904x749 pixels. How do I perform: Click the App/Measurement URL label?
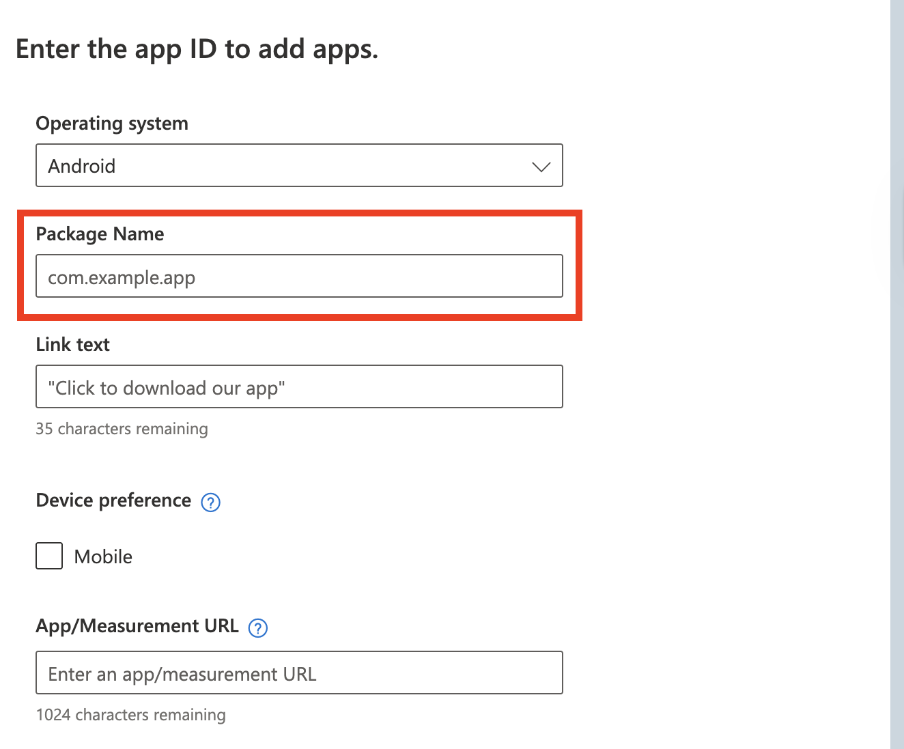(x=137, y=626)
